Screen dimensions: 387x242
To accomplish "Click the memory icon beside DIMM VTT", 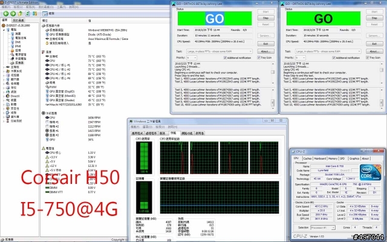I will tap(47, 192).
